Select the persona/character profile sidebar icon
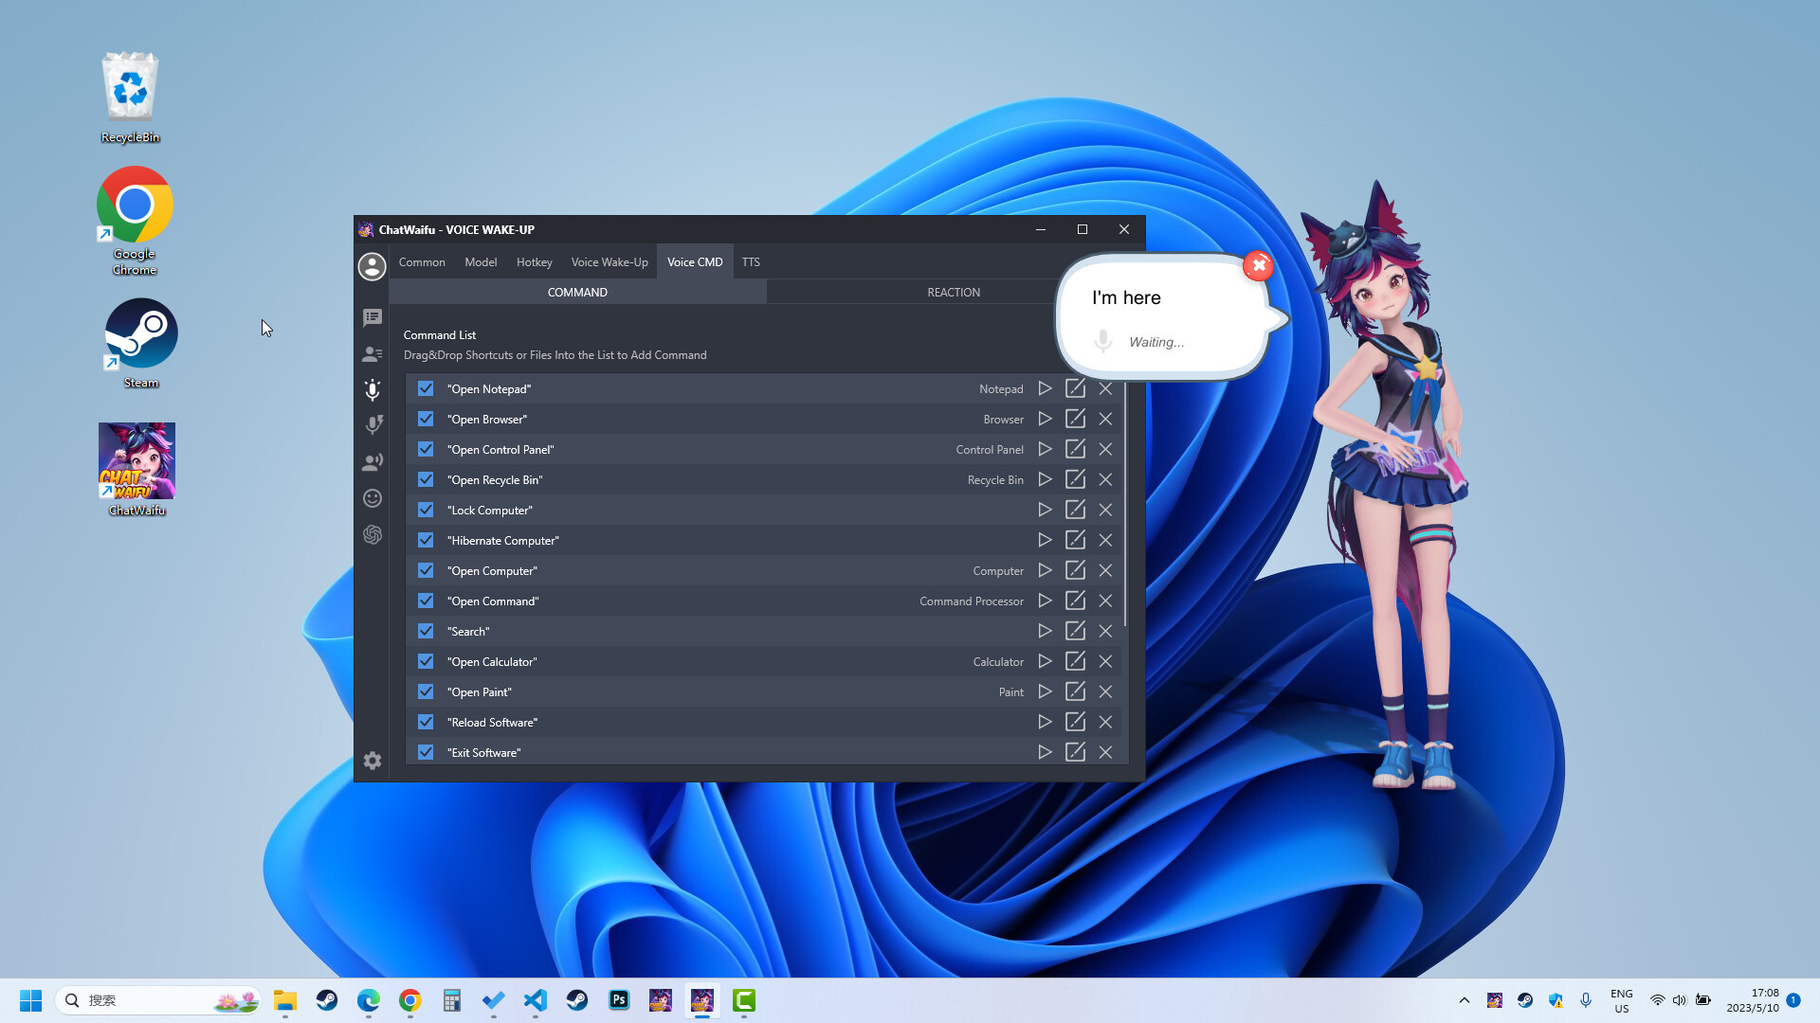 point(373,353)
